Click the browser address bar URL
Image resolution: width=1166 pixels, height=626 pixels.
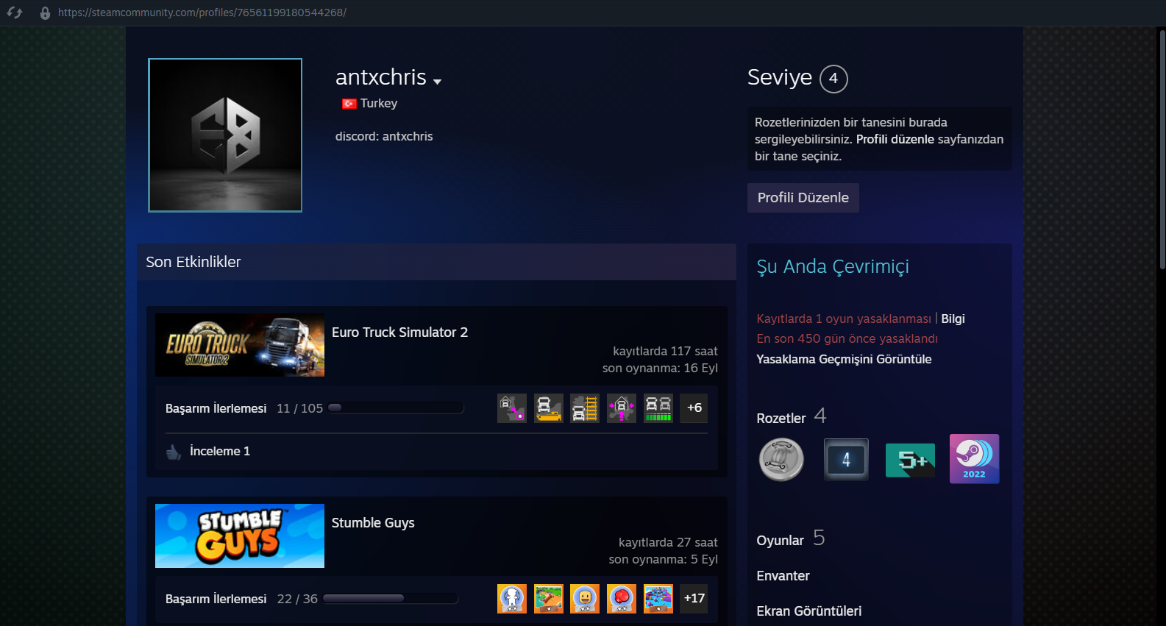(202, 13)
